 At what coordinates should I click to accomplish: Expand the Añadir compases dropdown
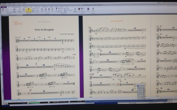click(x=42, y=10)
